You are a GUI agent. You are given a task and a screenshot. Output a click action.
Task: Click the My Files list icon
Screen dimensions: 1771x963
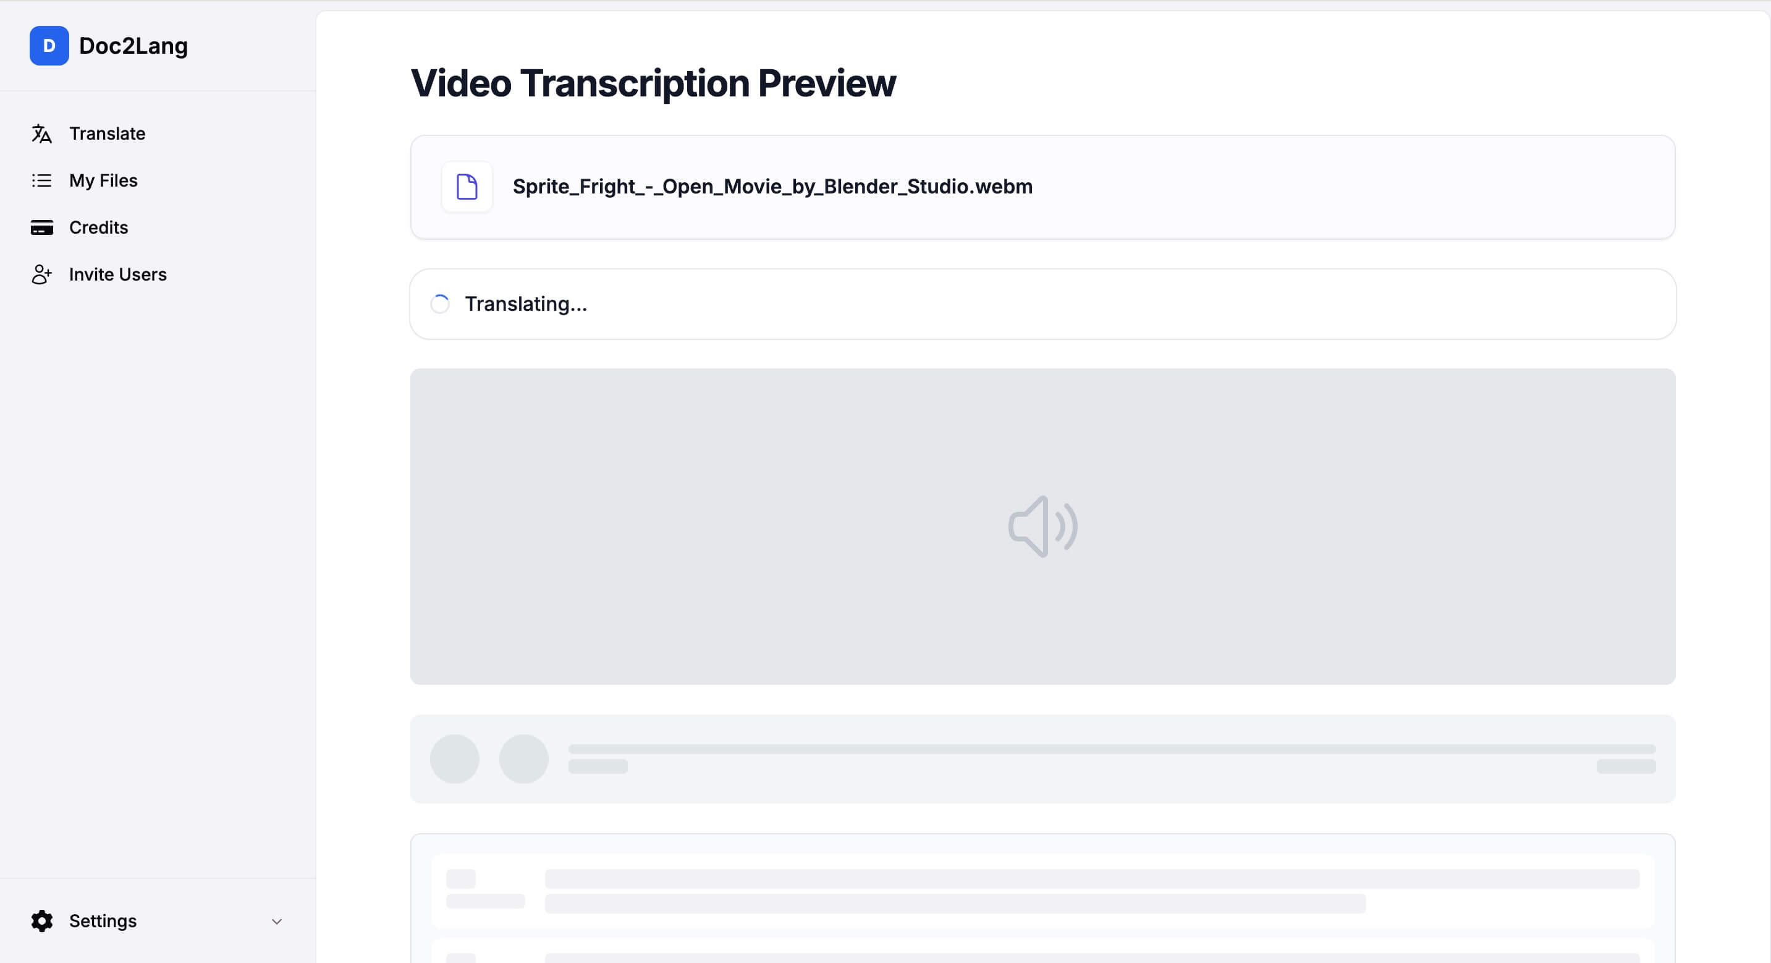click(x=41, y=180)
